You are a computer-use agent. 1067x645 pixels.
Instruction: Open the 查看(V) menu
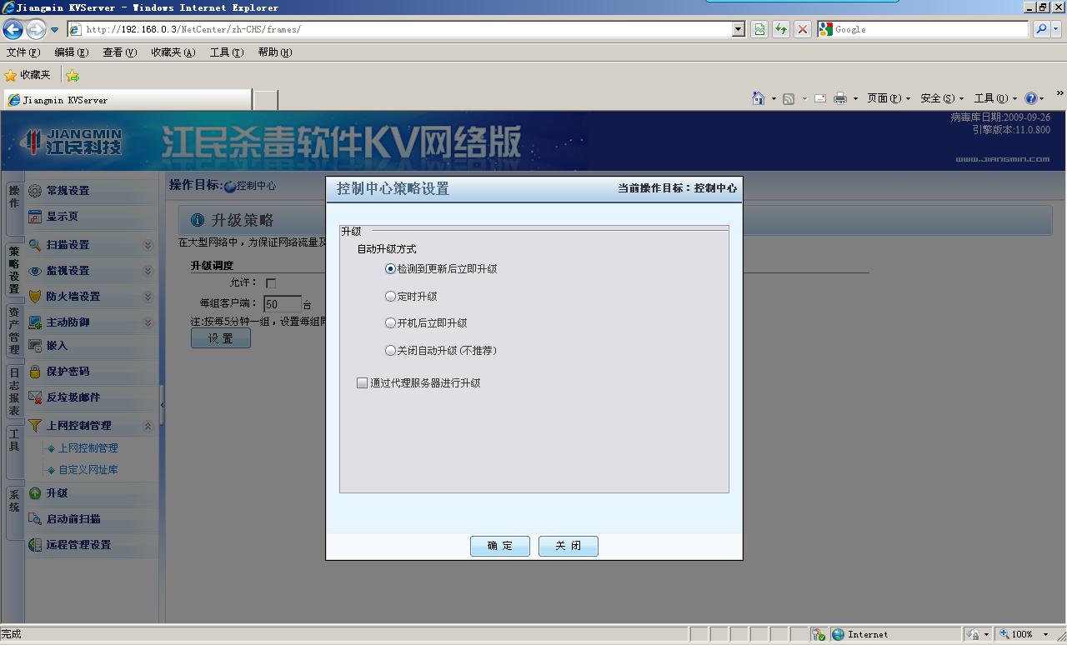coord(119,52)
